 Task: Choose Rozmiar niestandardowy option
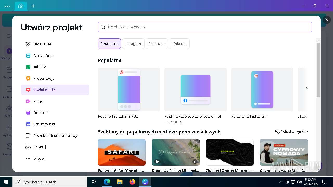click(x=55, y=136)
